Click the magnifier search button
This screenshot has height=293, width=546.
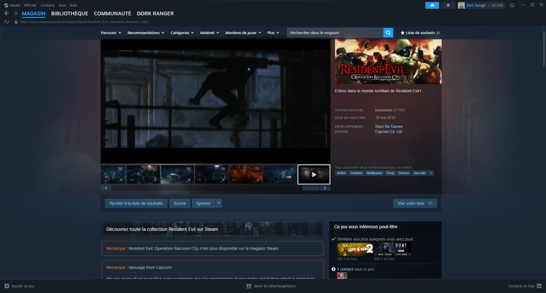(388, 33)
